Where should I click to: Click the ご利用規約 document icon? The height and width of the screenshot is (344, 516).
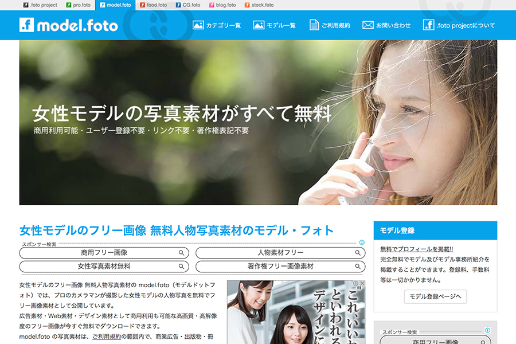(314, 25)
